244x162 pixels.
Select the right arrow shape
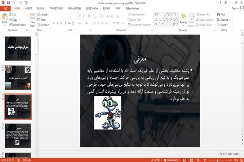point(167,19)
